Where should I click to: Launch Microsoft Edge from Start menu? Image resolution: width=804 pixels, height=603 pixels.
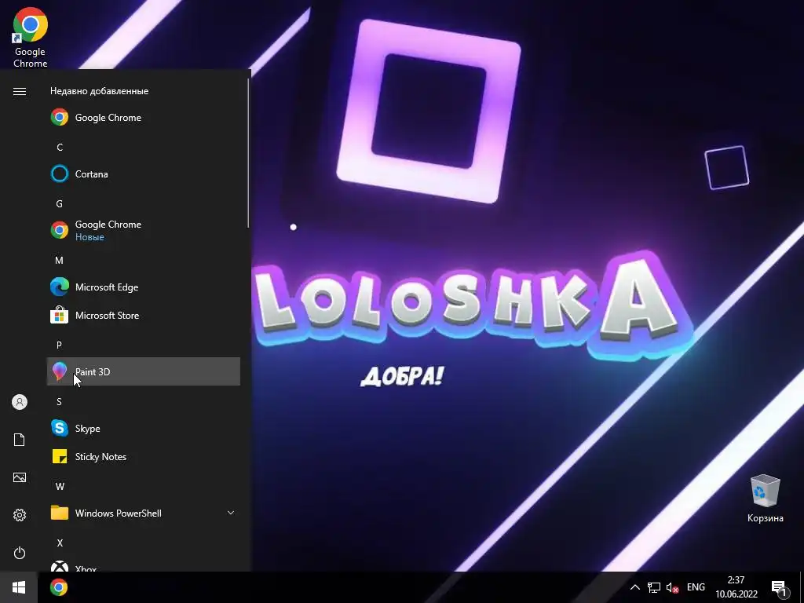click(x=143, y=287)
